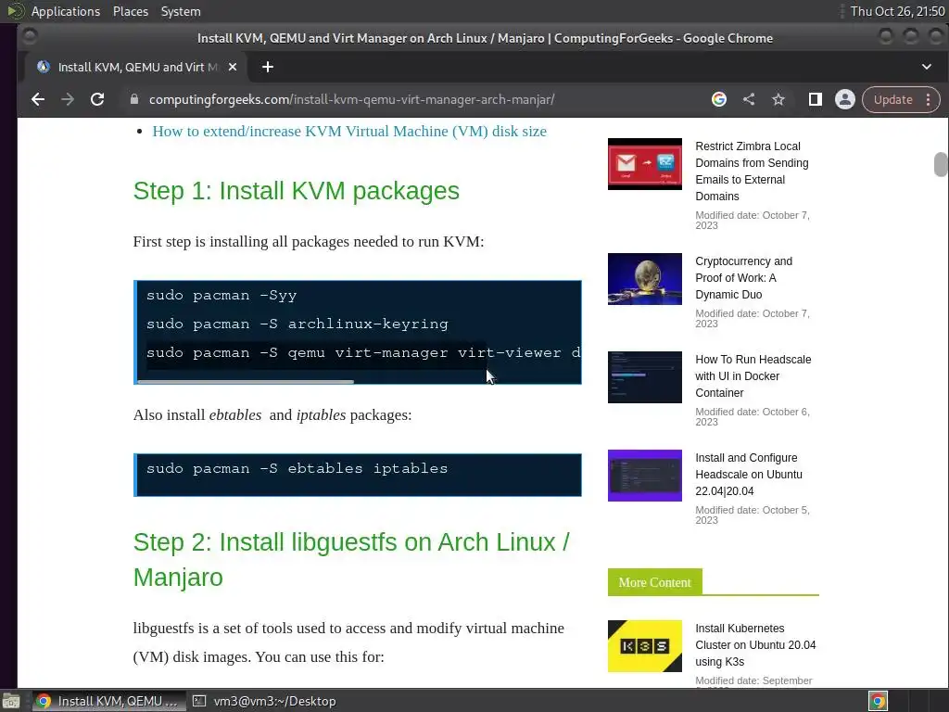
Task: Bookmark this page with the star
Action: pyautogui.click(x=778, y=99)
